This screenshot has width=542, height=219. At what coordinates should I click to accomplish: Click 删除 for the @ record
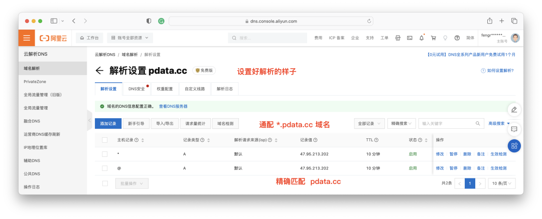pyautogui.click(x=467, y=168)
